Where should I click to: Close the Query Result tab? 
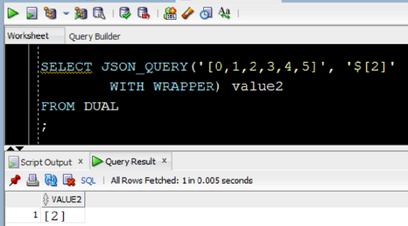point(164,161)
